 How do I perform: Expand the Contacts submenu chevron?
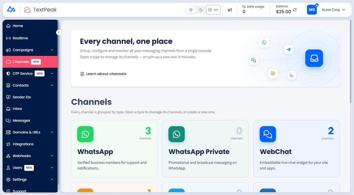click(52, 85)
